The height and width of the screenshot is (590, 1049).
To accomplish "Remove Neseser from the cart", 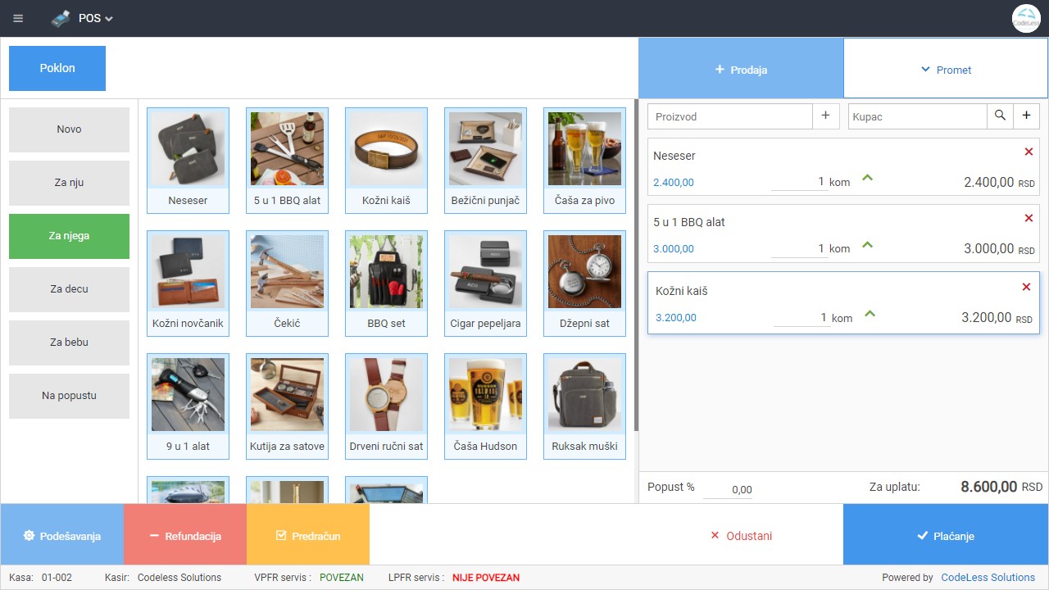I will (x=1029, y=152).
